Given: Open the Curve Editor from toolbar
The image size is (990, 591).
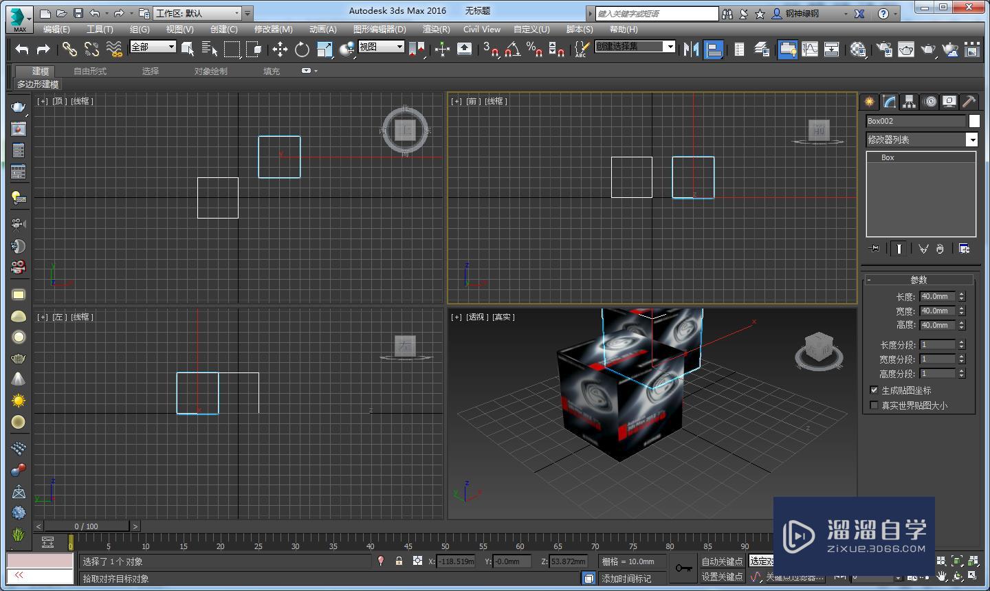Looking at the screenshot, I should pos(810,49).
